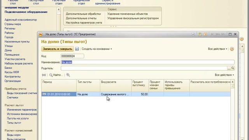This screenshot has width=249, height=140.
Task: Open Льготы на услуги link
Action: [18, 118]
